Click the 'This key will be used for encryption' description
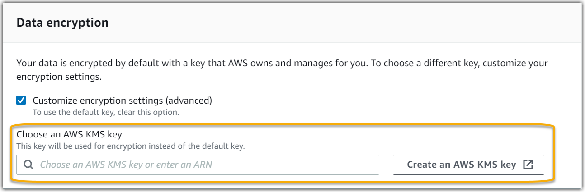The height and width of the screenshot is (192, 585). pos(90,146)
